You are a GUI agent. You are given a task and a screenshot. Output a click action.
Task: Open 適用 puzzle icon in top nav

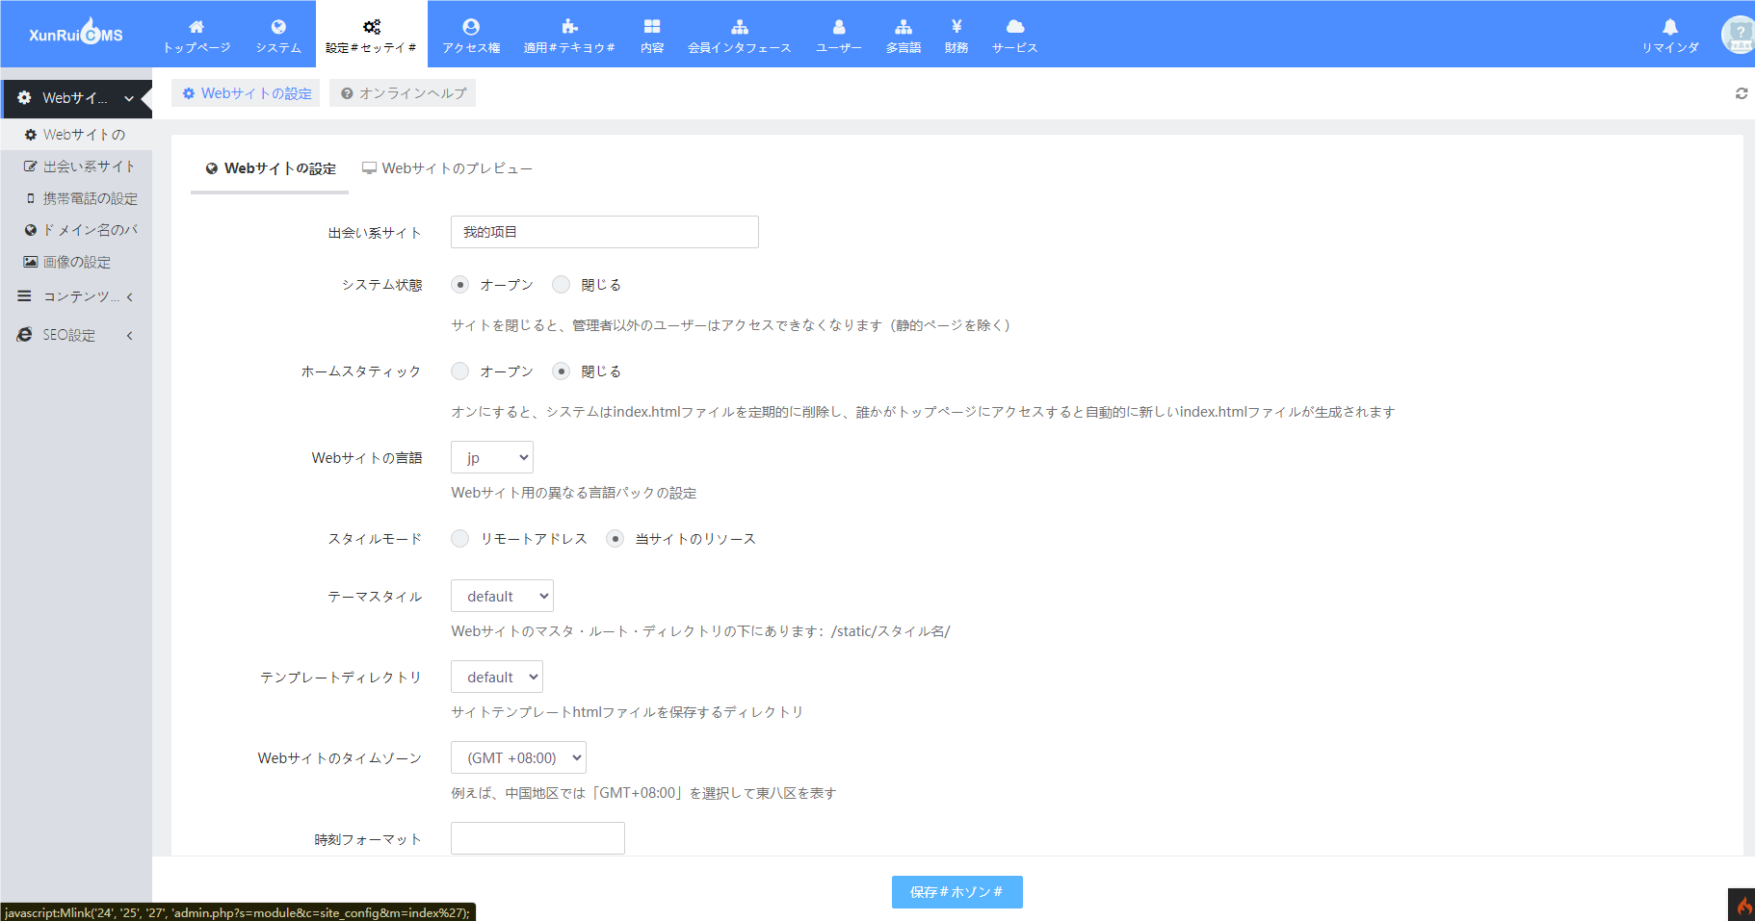point(569,27)
